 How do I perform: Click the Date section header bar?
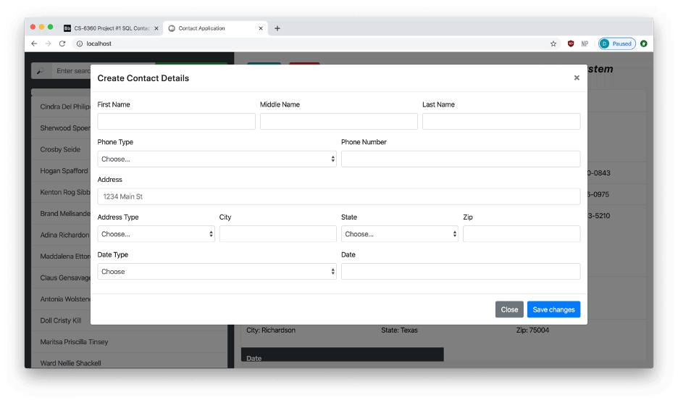tap(342, 354)
